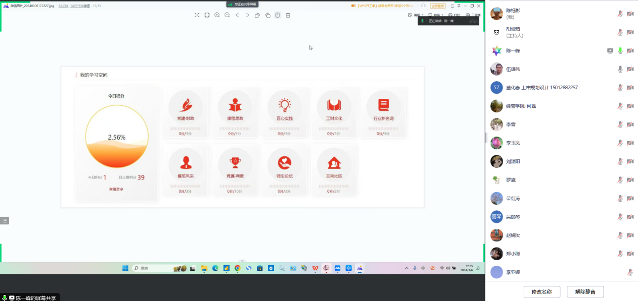Show hidden icons in the system tray
This screenshot has width=639, height=301.
(407, 268)
